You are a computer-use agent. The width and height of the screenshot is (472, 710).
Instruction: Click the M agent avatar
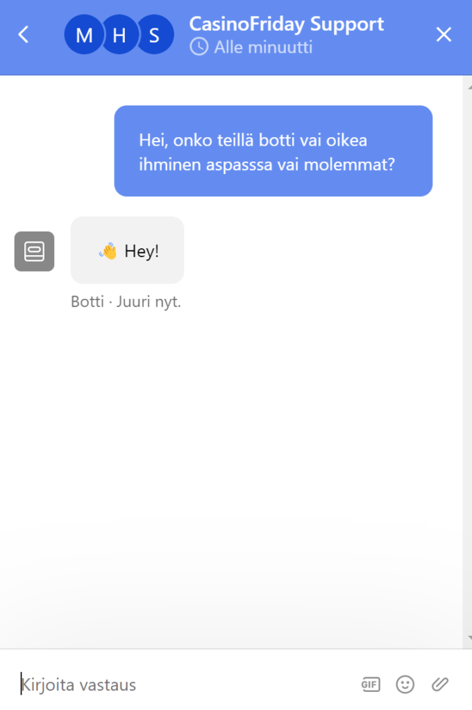pyautogui.click(x=83, y=35)
